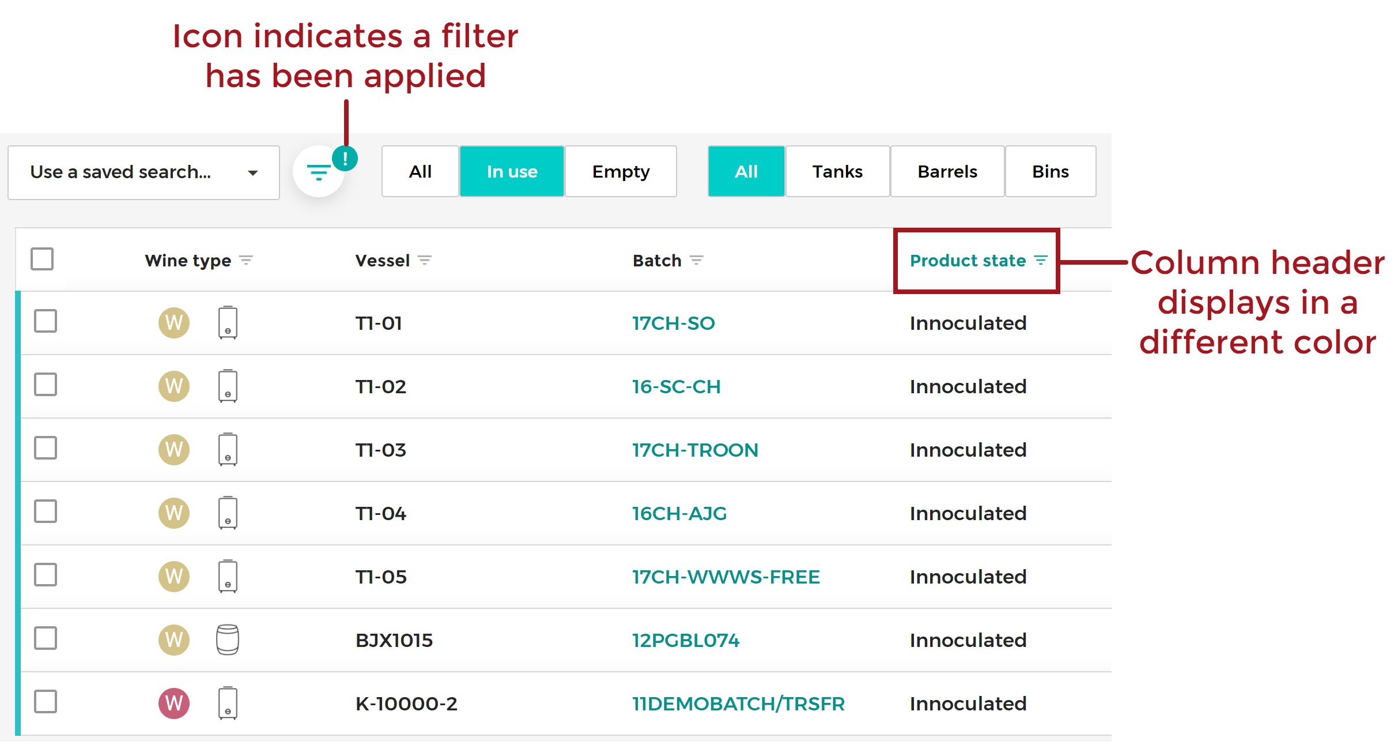Select the checkbox for row T1-05
This screenshot has height=745, width=1394.
click(46, 575)
